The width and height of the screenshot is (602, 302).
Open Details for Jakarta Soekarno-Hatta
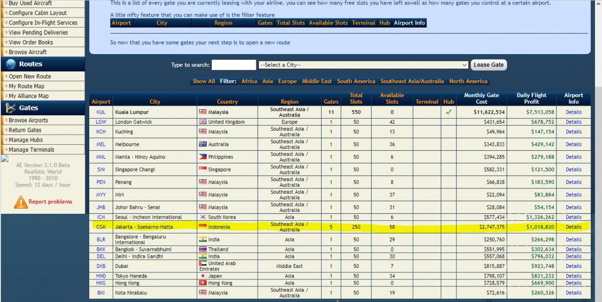[x=573, y=227]
